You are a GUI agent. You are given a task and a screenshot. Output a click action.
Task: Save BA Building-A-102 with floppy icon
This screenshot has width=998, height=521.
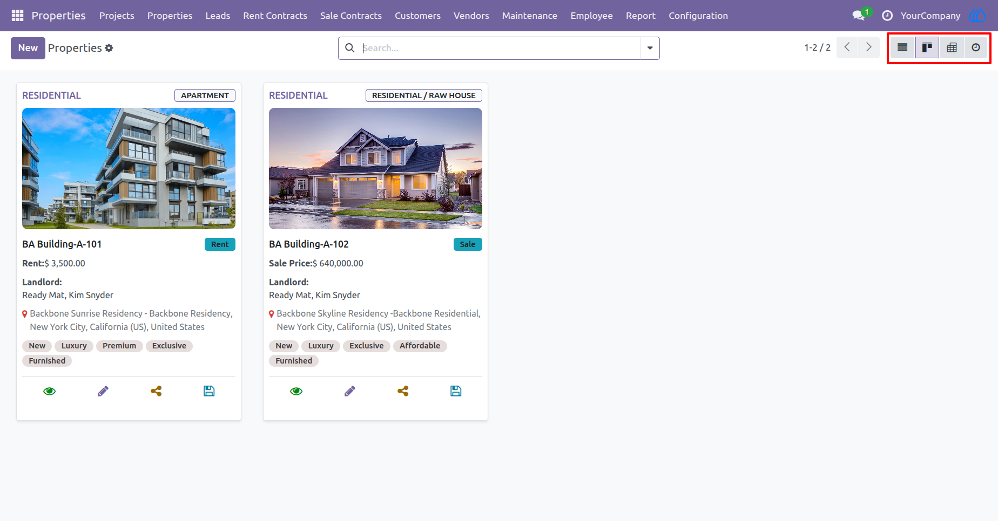[456, 391]
